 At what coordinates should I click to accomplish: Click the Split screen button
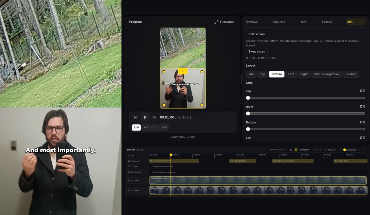(256, 34)
